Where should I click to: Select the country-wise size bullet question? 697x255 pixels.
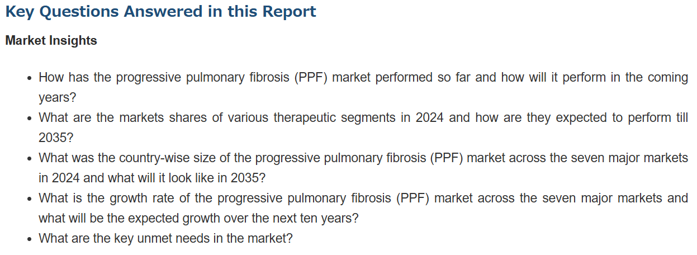tap(363, 158)
